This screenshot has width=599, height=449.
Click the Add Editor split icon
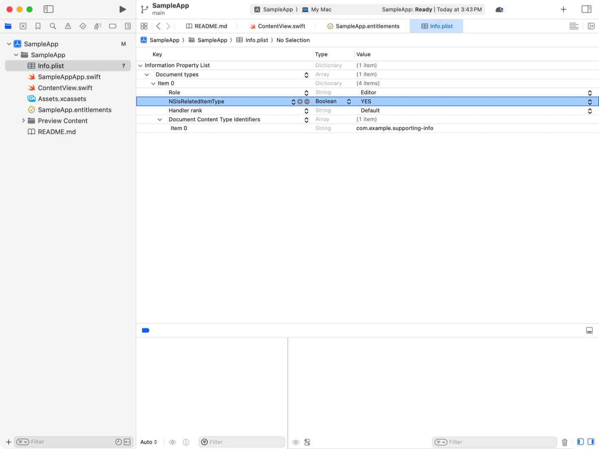pos(591,26)
